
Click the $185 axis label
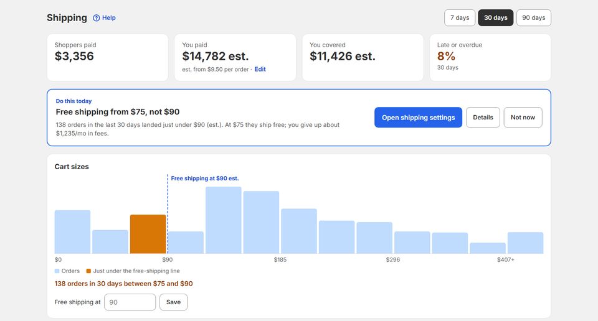coord(280,259)
